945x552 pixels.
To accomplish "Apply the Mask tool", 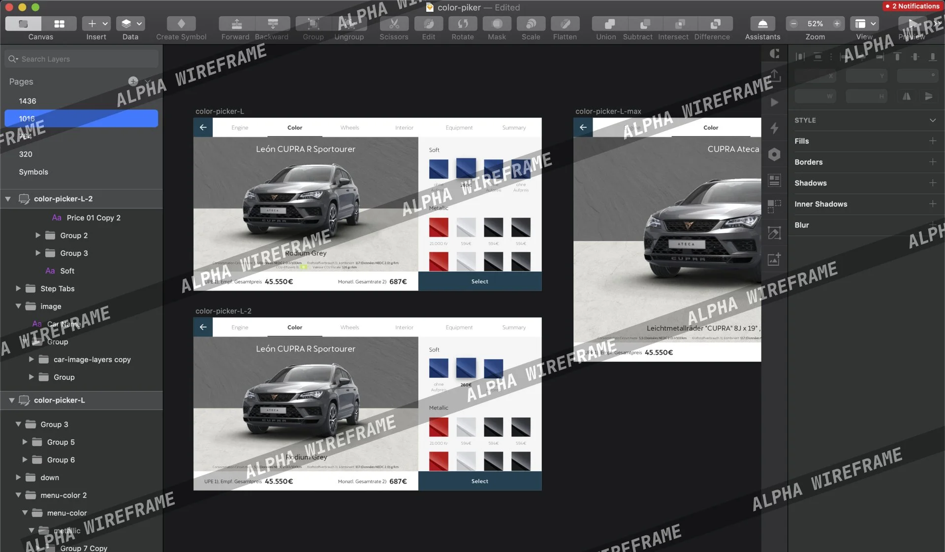I will point(497,24).
